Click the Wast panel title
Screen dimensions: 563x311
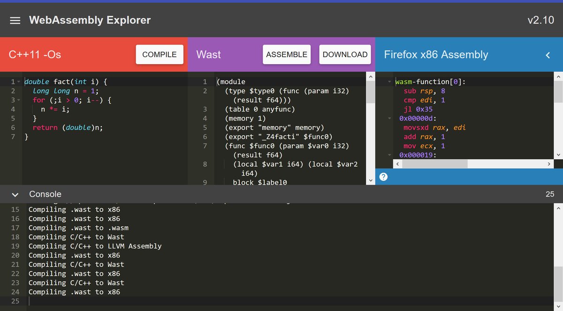click(x=208, y=54)
